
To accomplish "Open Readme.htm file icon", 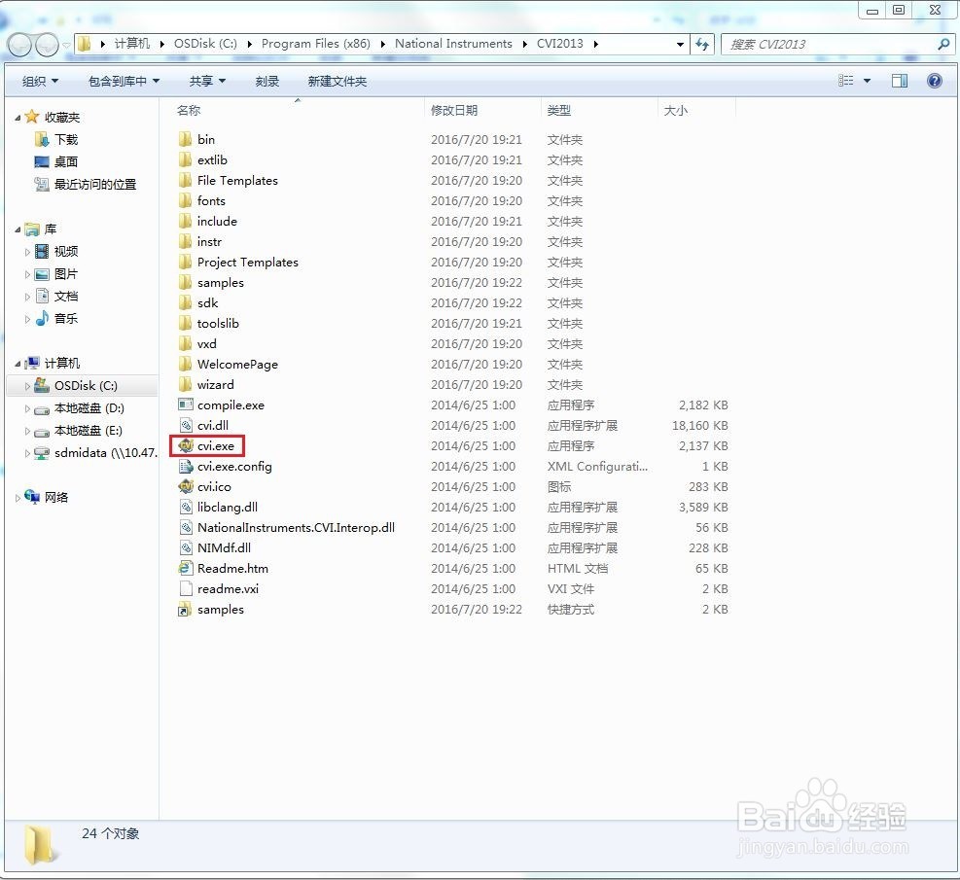I will click(186, 569).
